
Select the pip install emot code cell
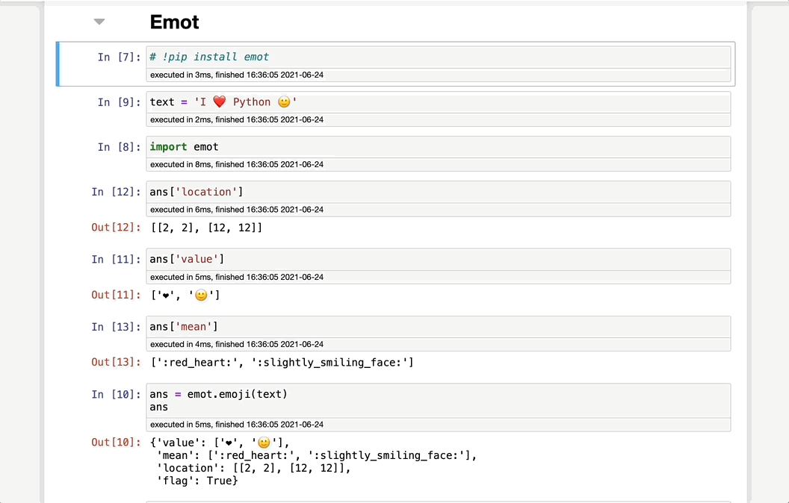[438, 57]
